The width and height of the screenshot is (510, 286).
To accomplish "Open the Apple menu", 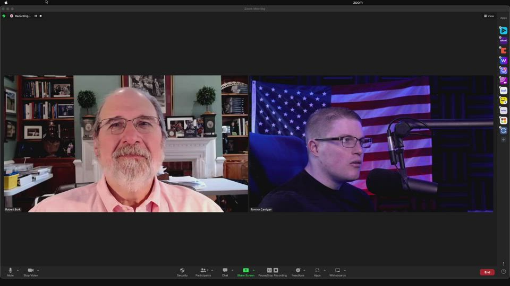I will point(6,3).
